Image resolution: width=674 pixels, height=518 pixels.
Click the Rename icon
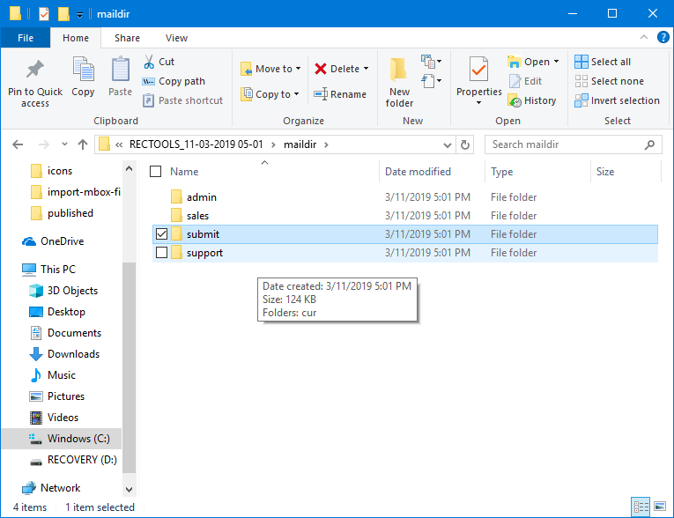[321, 94]
